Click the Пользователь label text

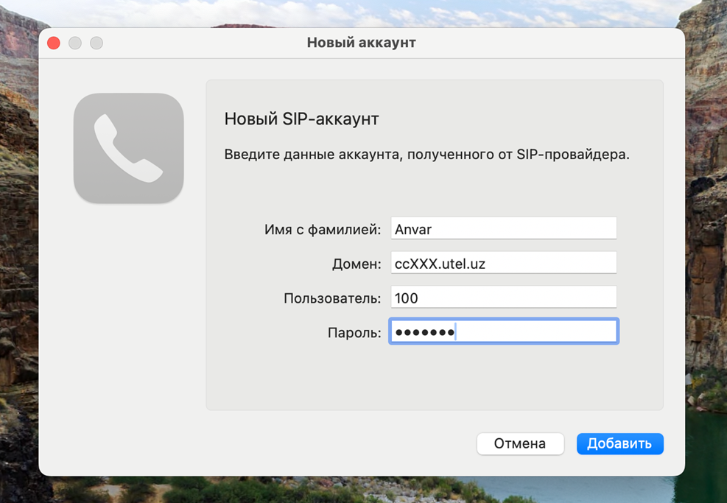(332, 298)
